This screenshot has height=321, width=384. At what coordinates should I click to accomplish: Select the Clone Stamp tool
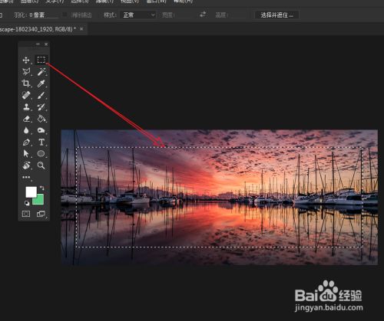[x=26, y=106]
